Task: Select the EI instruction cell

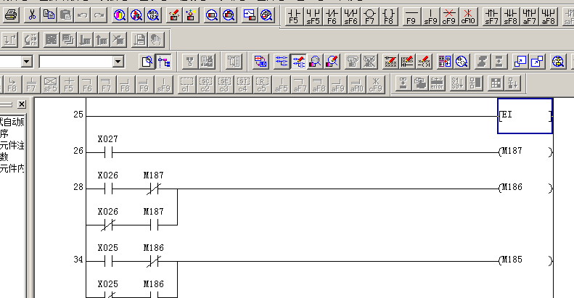Action: (525, 116)
